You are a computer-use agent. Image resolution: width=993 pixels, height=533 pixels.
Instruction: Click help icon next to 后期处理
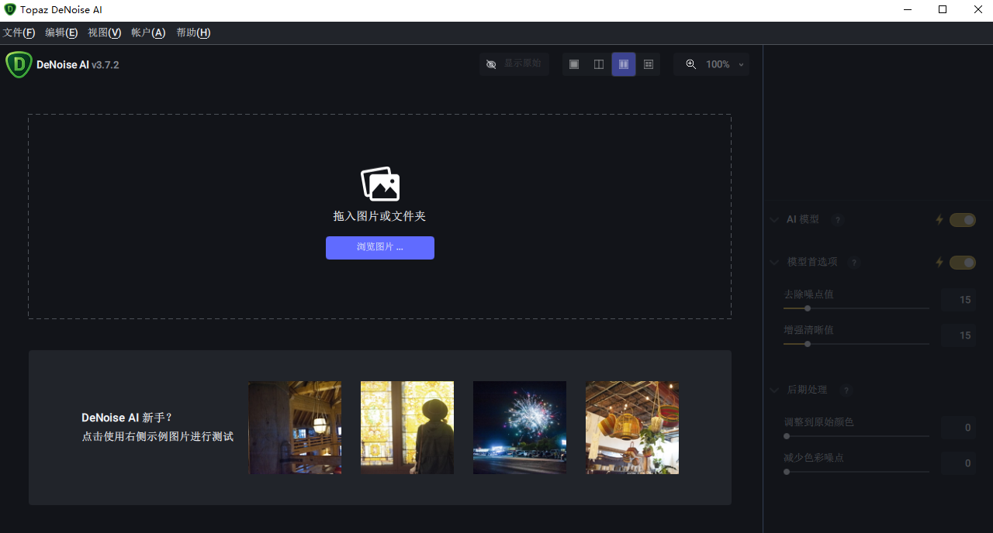(x=846, y=390)
